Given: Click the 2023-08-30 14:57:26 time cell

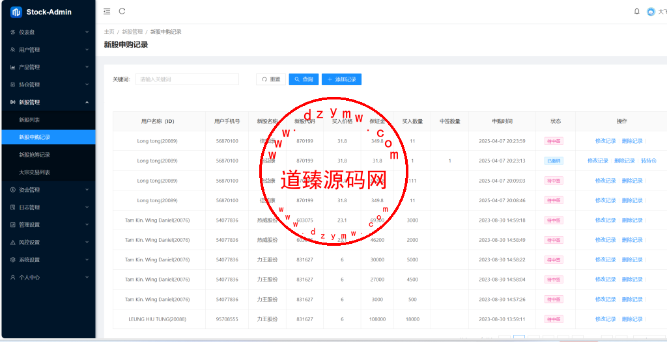Looking at the screenshot, I should [x=502, y=300].
